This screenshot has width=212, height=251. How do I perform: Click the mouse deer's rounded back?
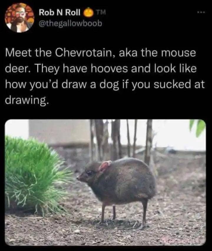[132, 167]
